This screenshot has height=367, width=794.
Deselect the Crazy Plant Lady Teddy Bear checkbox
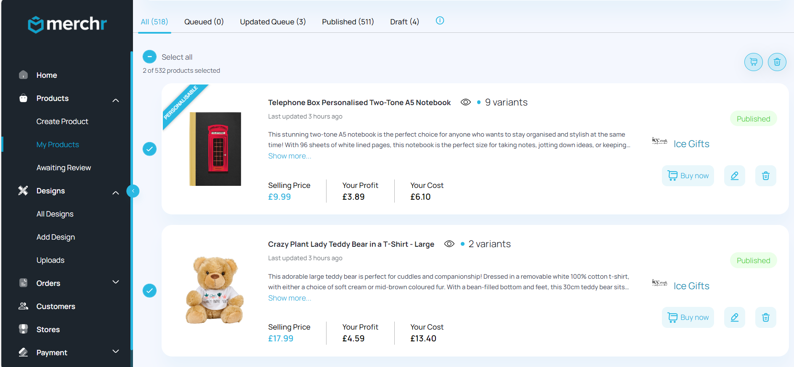tap(149, 290)
